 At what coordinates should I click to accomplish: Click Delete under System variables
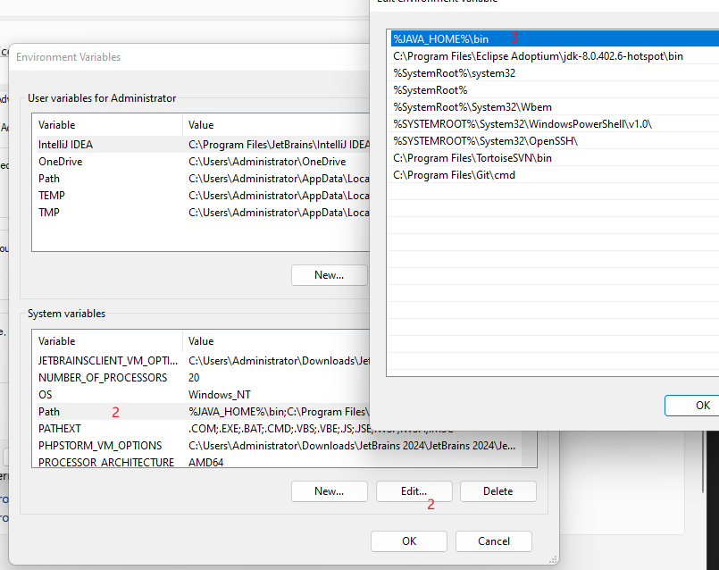pos(498,491)
